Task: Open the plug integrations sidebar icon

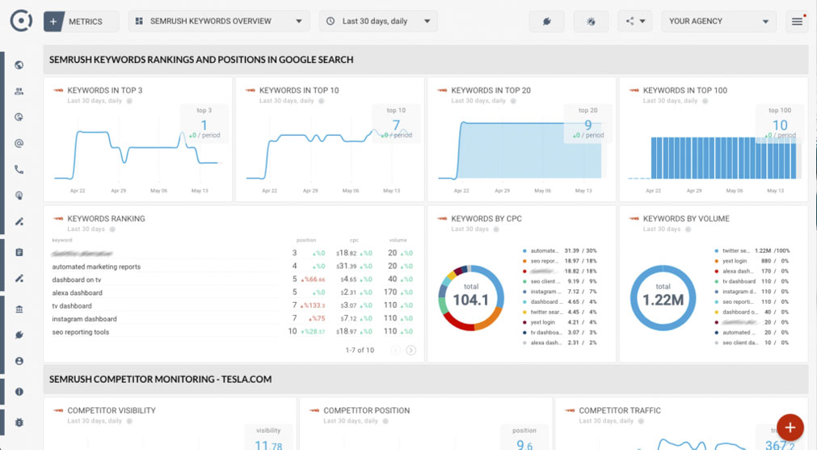Action: coord(19,335)
